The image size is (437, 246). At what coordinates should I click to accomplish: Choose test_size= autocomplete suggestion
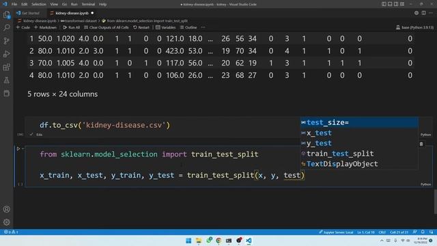(x=359, y=122)
